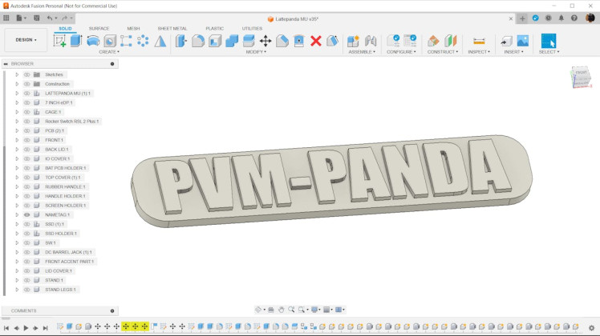Click the Undo arrow

(50, 18)
